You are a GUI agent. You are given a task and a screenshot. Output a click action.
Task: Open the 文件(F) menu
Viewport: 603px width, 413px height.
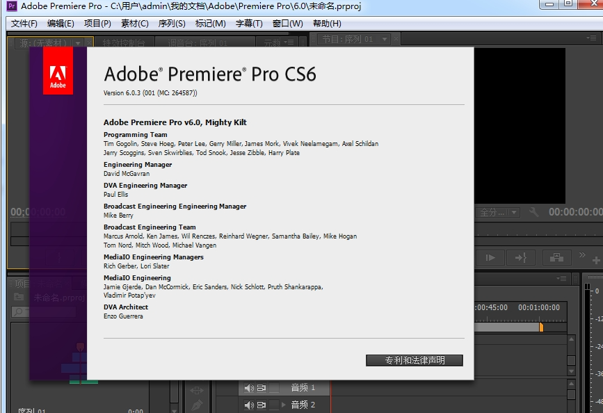(24, 24)
